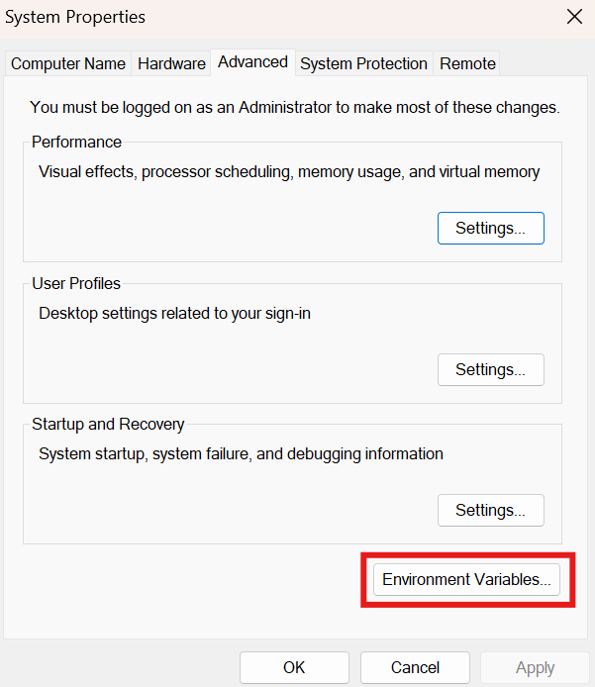Viewport: 595px width, 687px height.
Task: Open Performance Settings
Action: coord(490,228)
